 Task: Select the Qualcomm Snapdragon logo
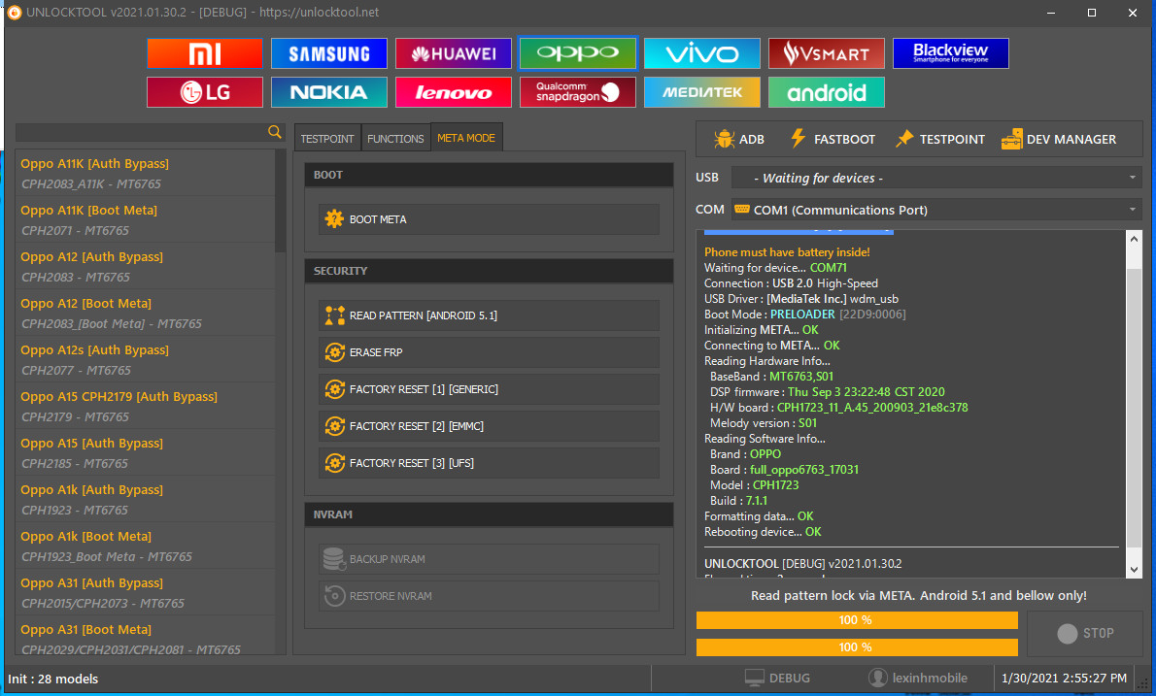point(577,92)
